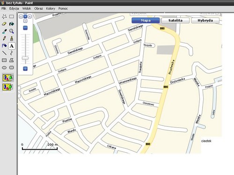Select the Free-Form Select tool

coord(4,16)
